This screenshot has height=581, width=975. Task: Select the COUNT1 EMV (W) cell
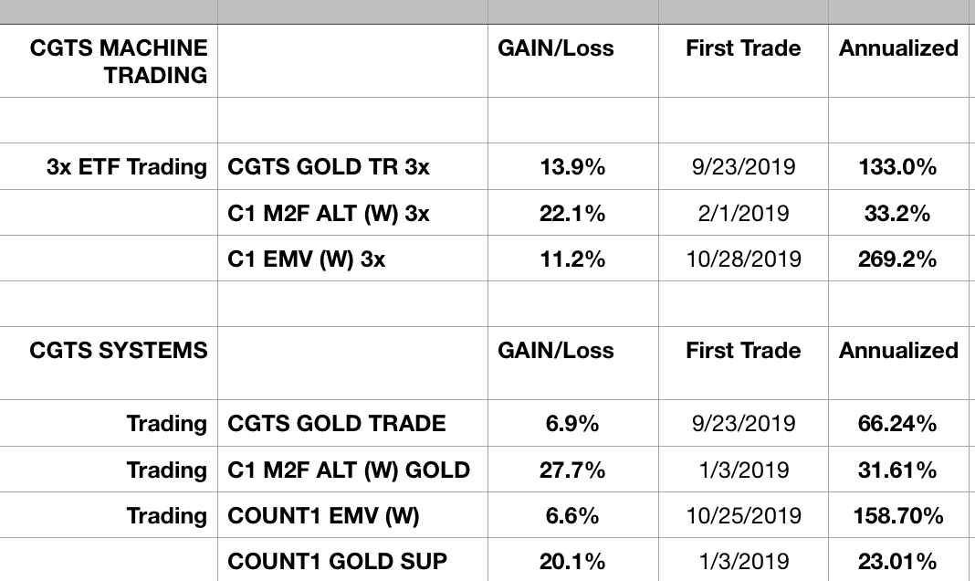(x=323, y=516)
